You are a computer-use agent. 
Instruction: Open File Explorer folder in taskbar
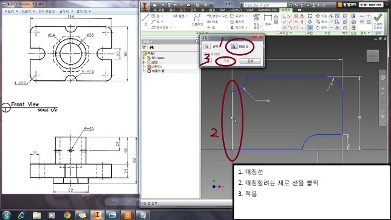coord(36,215)
